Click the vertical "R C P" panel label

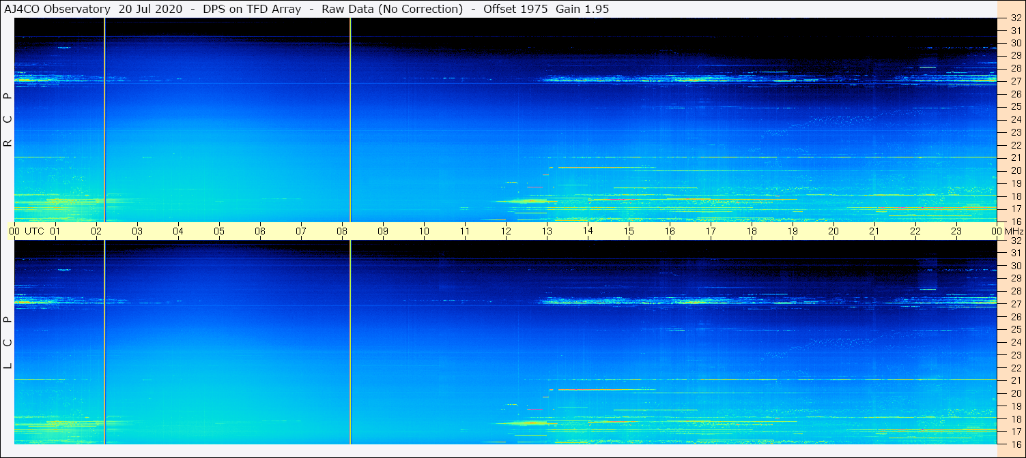(8, 120)
